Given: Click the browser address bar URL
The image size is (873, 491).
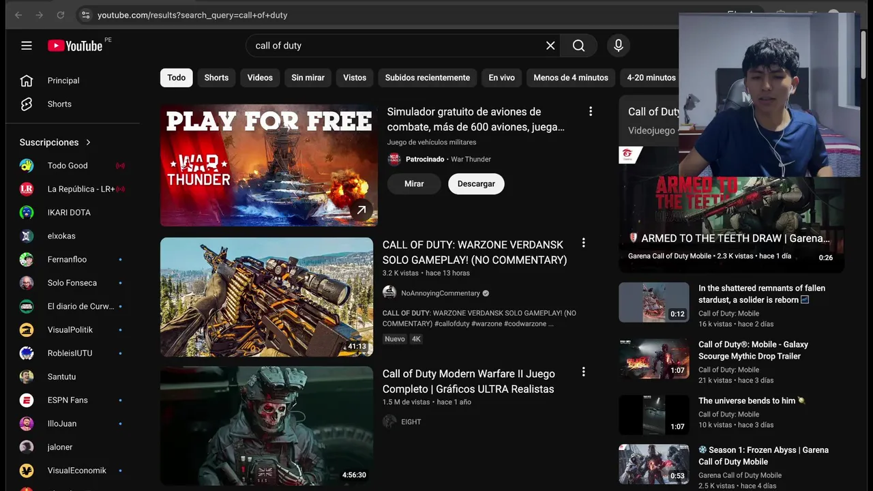Looking at the screenshot, I should pyautogui.click(x=192, y=15).
